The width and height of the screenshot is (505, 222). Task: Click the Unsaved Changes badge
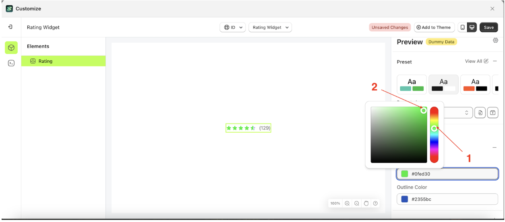pos(390,27)
